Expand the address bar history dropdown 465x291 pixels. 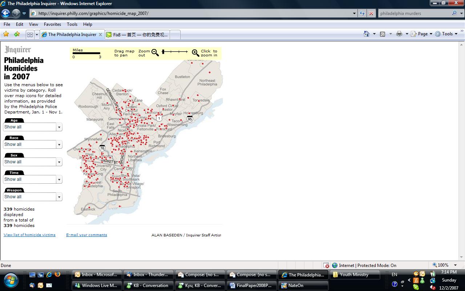click(x=354, y=13)
